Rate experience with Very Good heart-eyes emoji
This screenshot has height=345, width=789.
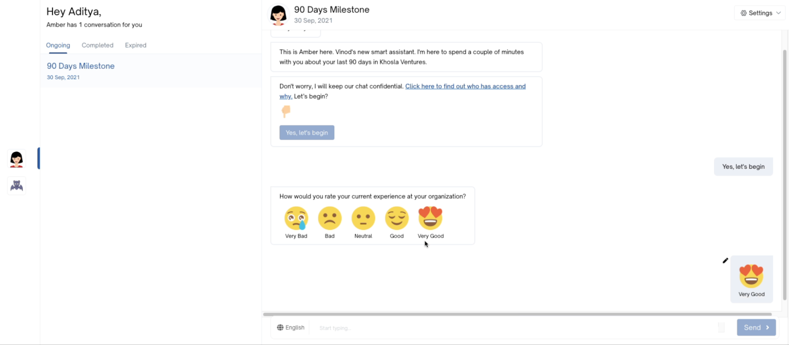click(x=430, y=219)
